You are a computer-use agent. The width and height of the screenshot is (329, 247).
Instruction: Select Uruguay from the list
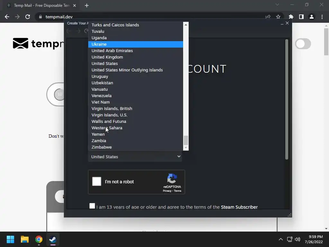point(136,77)
